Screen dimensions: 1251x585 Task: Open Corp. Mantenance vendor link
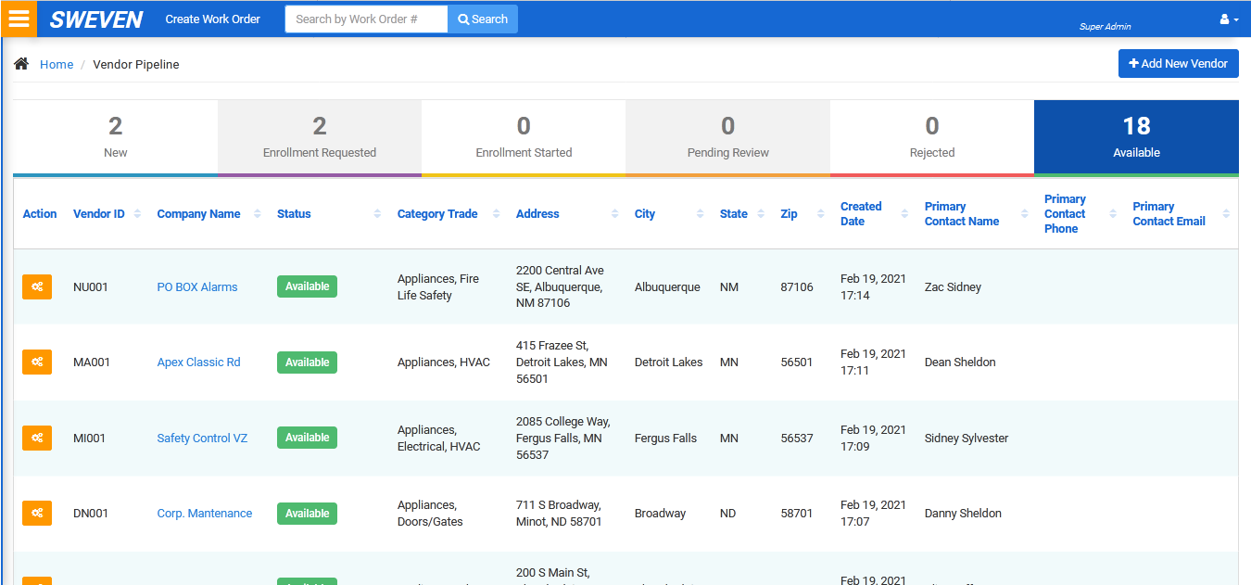pyautogui.click(x=205, y=513)
